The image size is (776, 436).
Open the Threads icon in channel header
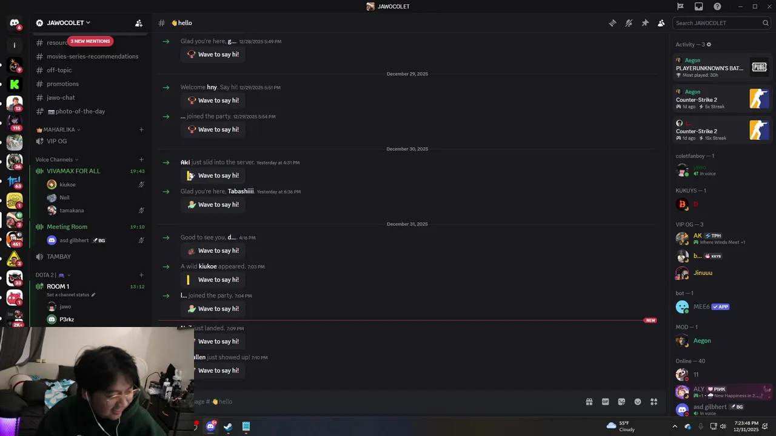point(612,23)
